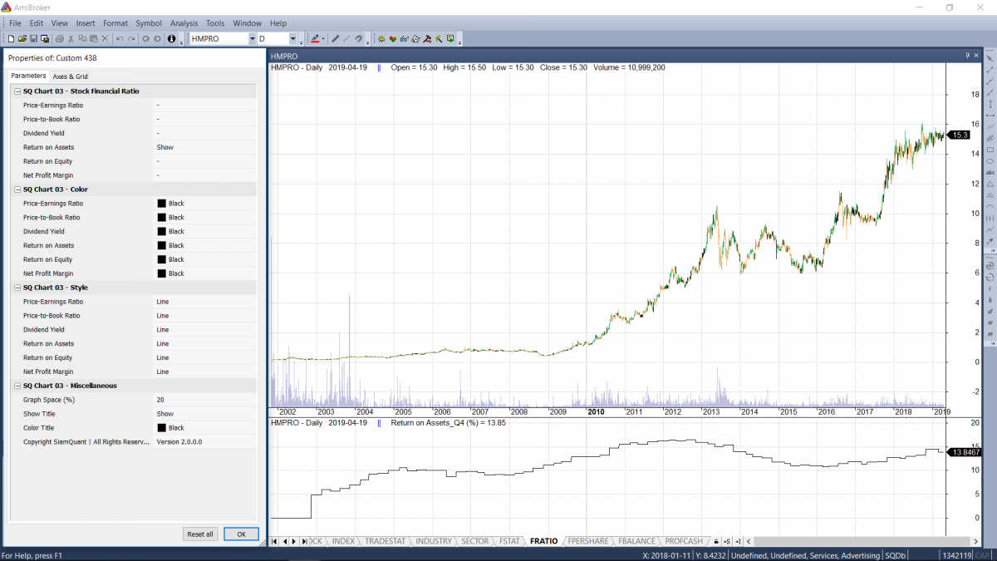This screenshot has width=997, height=561.
Task: Select the ellipse drawing tool
Action: coord(990,161)
